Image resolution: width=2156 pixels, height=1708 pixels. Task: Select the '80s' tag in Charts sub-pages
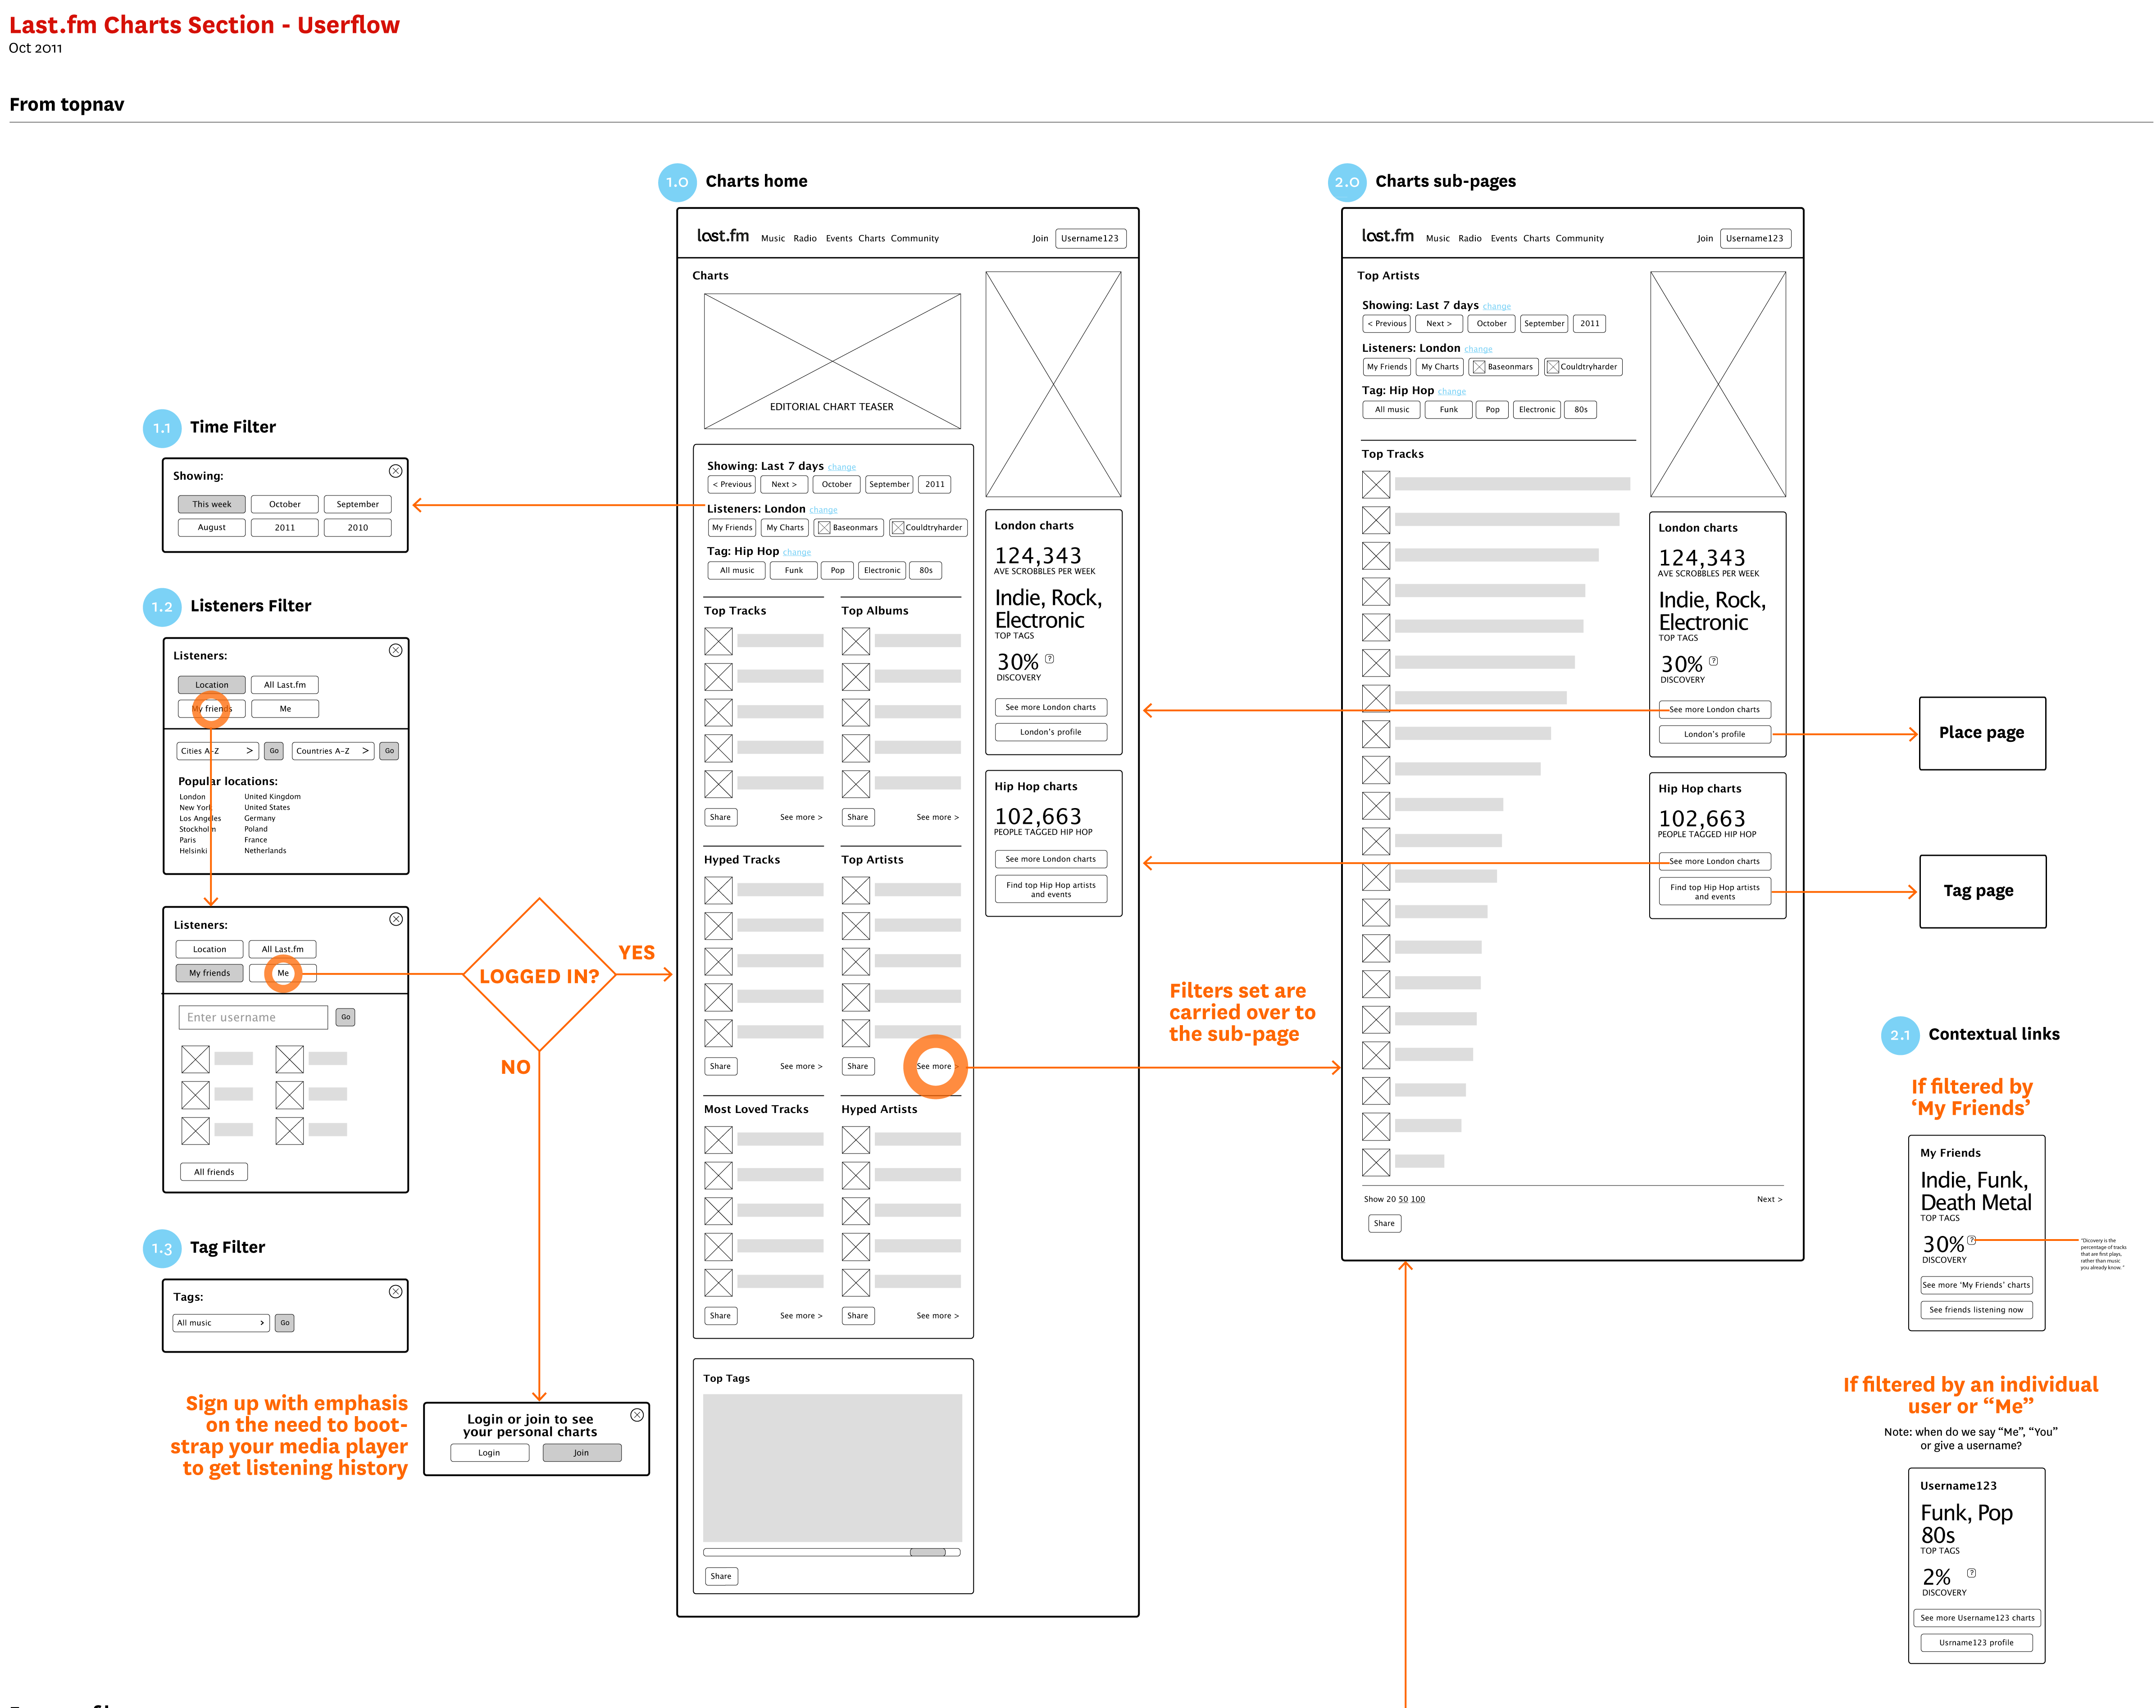pos(1581,409)
